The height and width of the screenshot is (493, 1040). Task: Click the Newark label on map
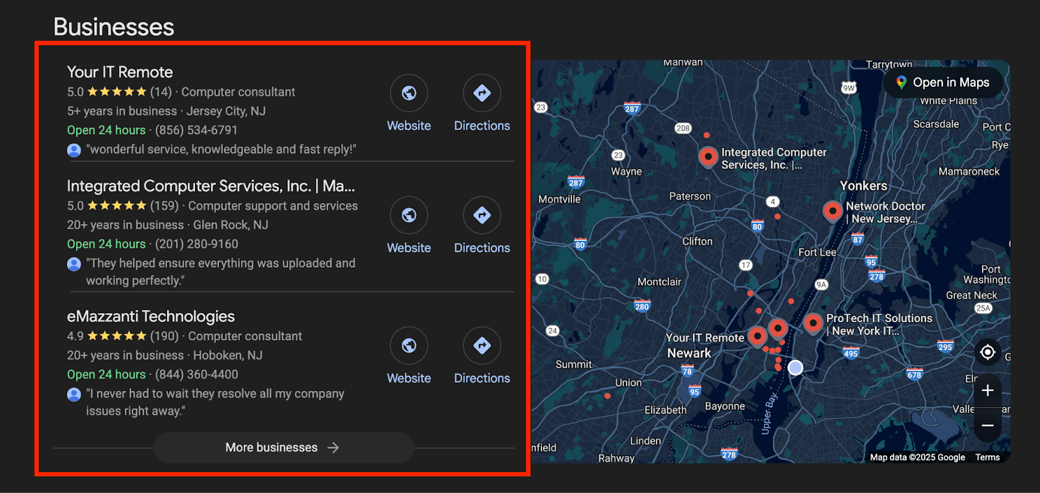click(689, 353)
